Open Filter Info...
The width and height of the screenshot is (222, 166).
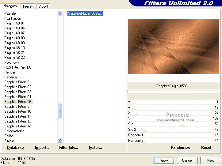point(68,148)
